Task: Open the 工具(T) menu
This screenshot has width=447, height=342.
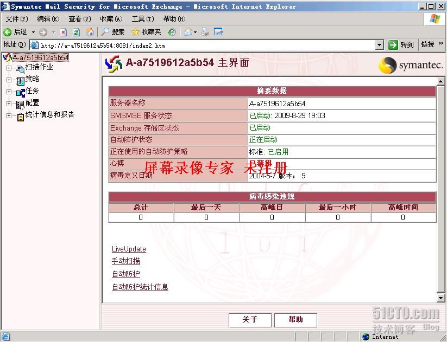Action: [143, 19]
